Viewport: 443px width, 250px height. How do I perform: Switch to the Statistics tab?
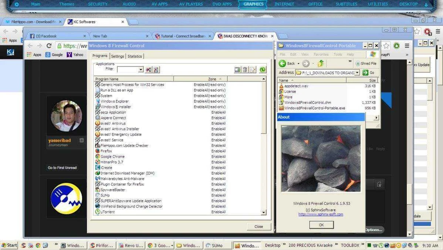(135, 56)
